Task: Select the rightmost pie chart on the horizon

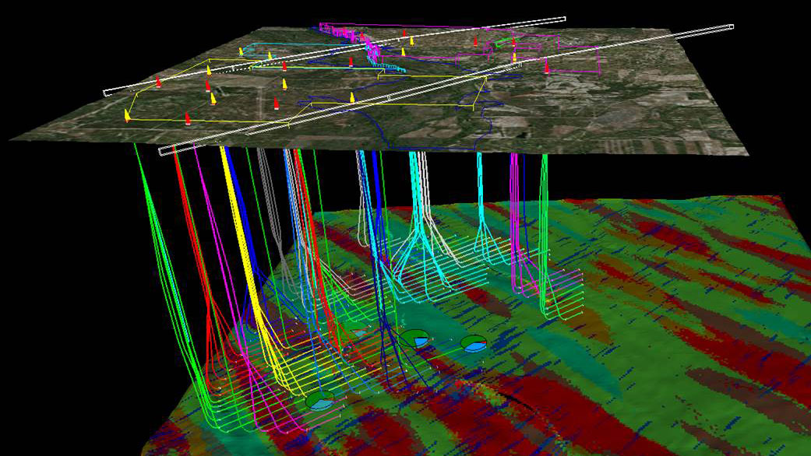Action: tap(473, 344)
